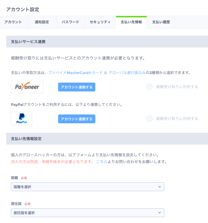Open the パスワード tab
Image resolution: width=208 pixels, height=223 pixels.
(x=71, y=22)
